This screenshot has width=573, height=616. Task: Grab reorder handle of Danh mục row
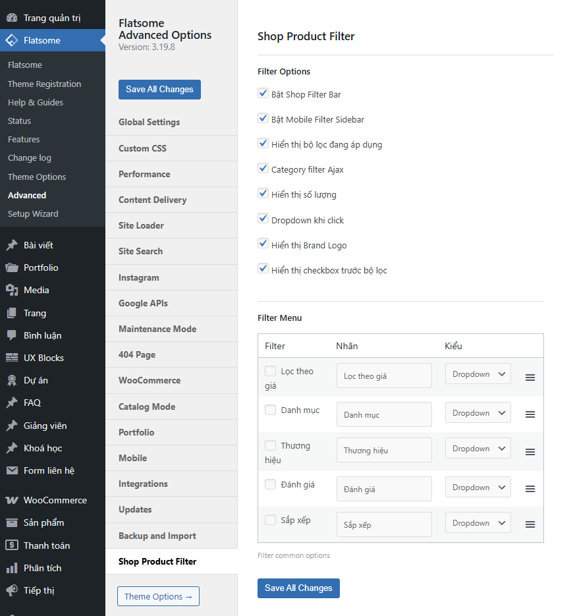(x=530, y=414)
